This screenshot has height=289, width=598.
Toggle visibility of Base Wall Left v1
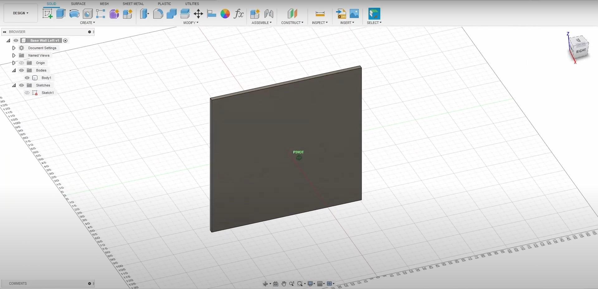pyautogui.click(x=16, y=40)
